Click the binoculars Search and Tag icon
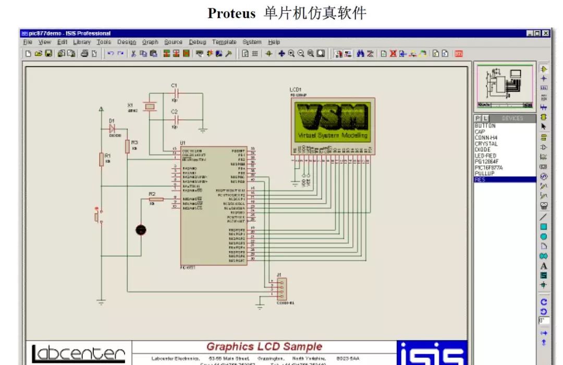563x365 pixels. (x=360, y=54)
